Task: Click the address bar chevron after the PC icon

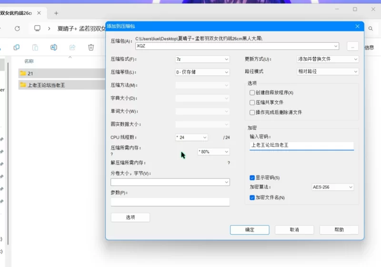Action: 49,29
